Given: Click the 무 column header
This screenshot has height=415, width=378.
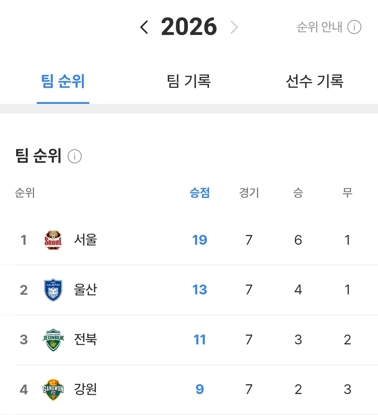Looking at the screenshot, I should point(347,193).
